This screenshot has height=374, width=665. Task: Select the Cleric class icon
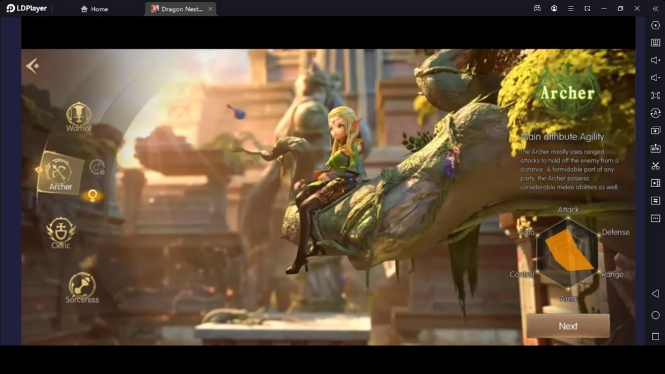[60, 233]
